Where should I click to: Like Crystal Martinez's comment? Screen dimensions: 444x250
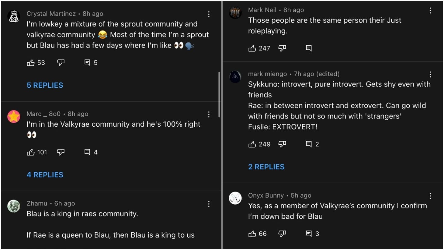point(31,62)
